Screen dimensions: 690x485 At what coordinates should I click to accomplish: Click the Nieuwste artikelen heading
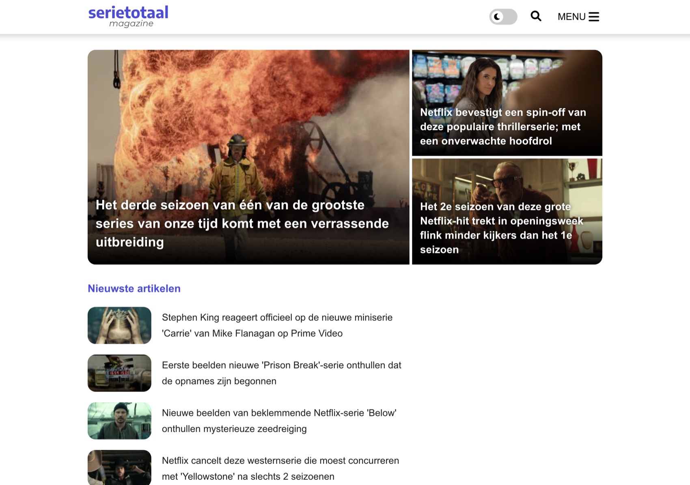click(134, 288)
